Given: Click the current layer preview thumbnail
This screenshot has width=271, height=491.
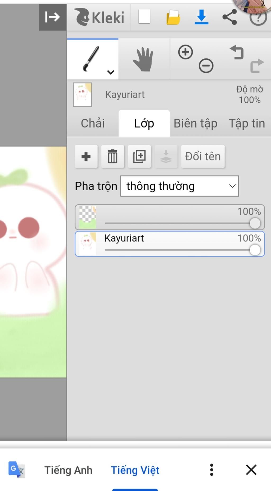Looking at the screenshot, I should [x=83, y=95].
